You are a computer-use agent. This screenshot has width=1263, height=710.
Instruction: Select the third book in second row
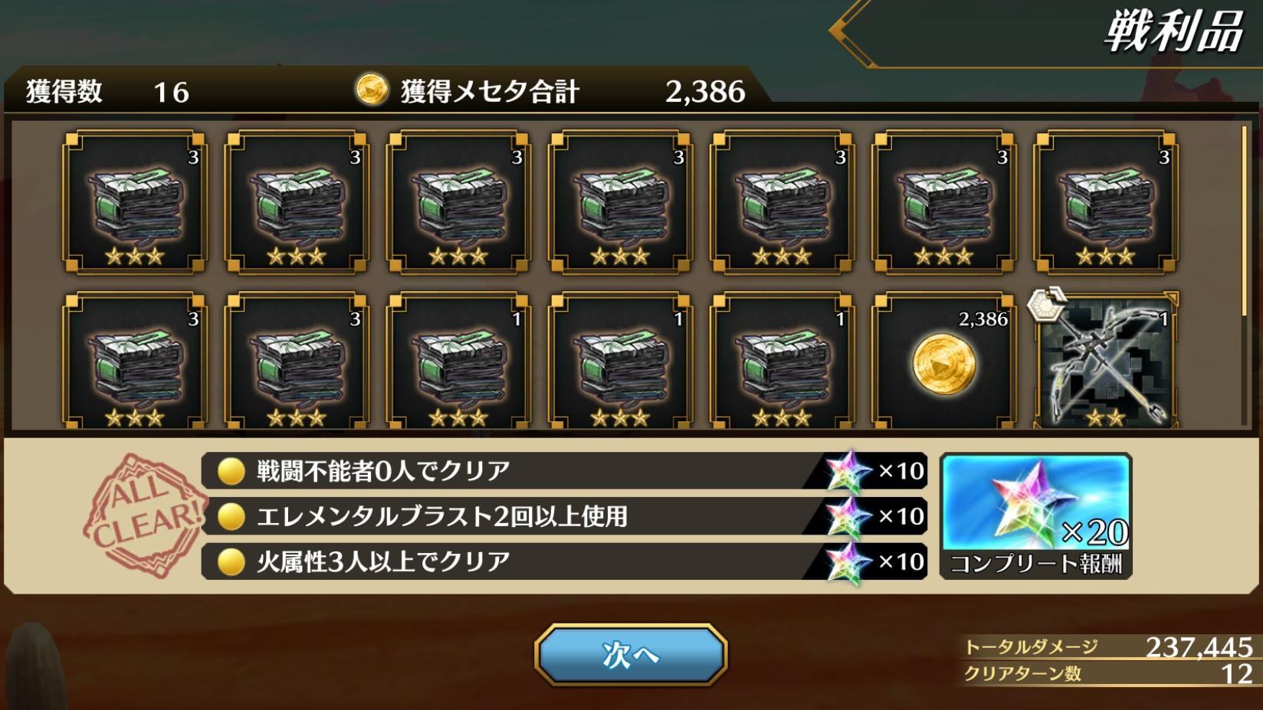458,360
